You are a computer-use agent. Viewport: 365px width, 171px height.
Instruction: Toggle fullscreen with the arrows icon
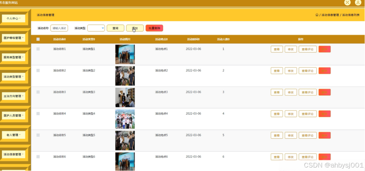coord(347,2)
